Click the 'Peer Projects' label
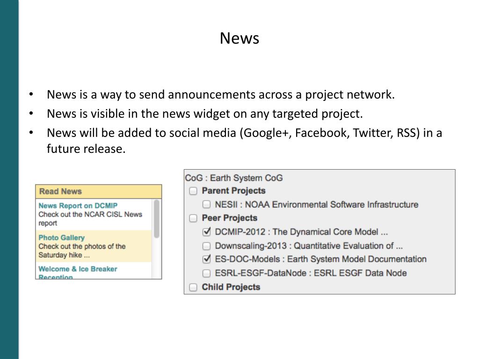Screen dimensions: 479x359 229,218
